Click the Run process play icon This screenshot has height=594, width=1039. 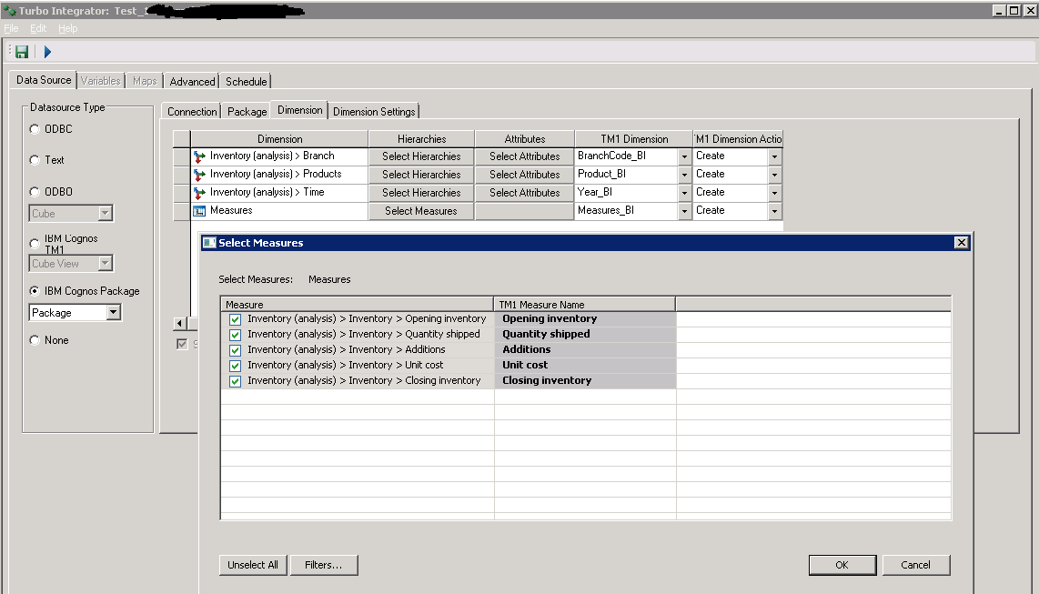47,53
